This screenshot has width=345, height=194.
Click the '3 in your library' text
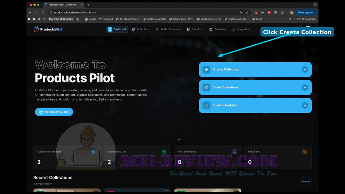point(42,184)
